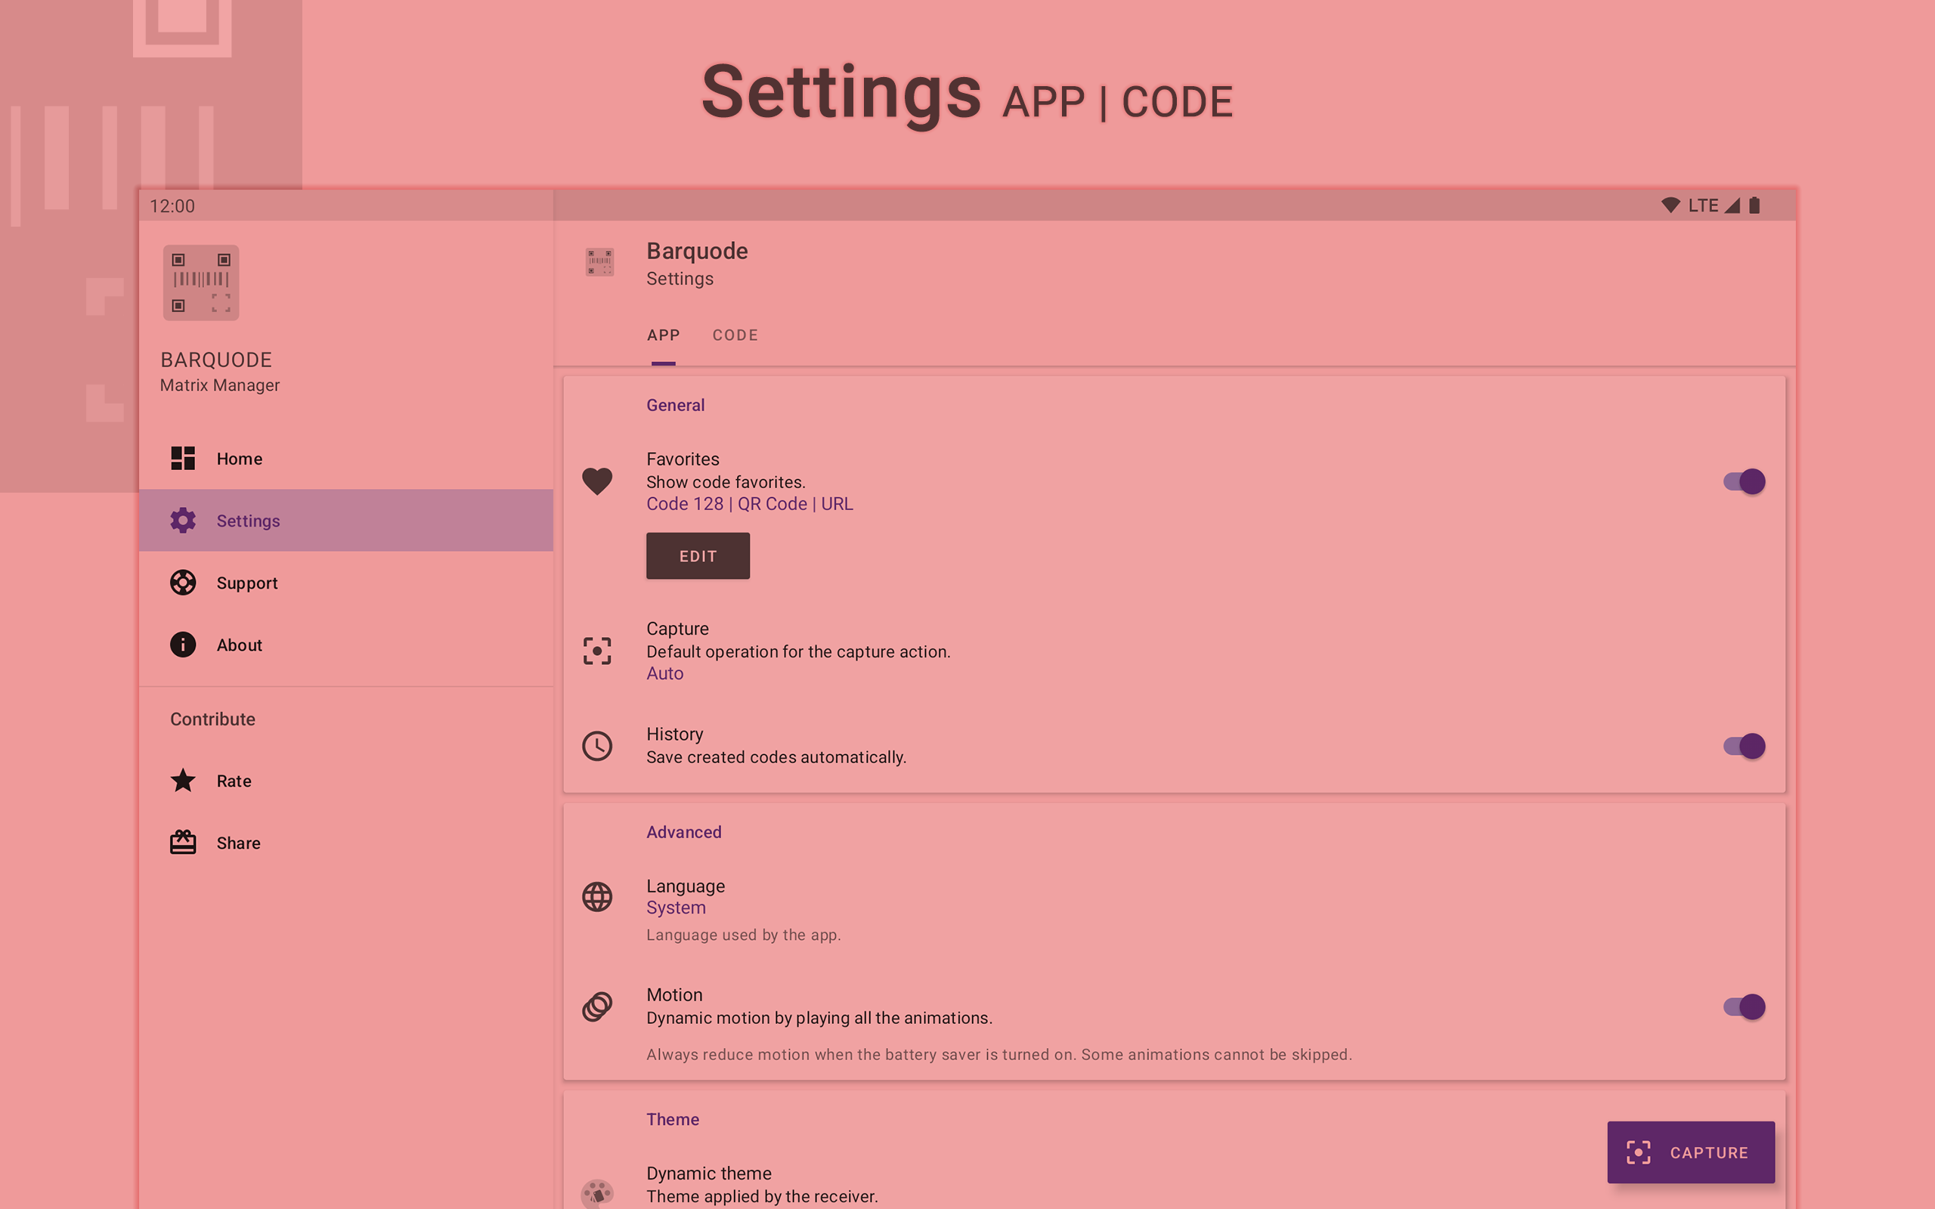Click the History clock icon
This screenshot has width=1935, height=1209.
(x=597, y=745)
